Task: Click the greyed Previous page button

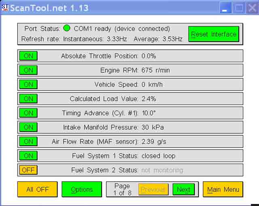Action: pyautogui.click(x=153, y=189)
